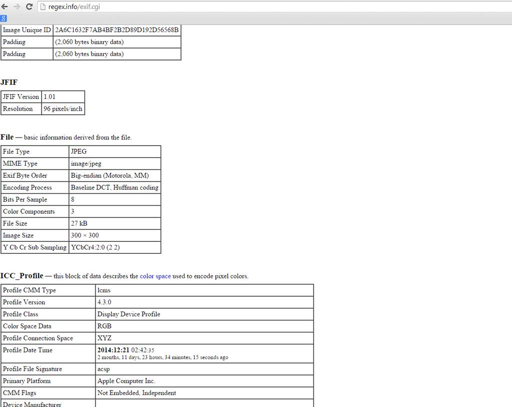512x407 pixels.
Task: Click the page info icon in address bar
Action: coord(43,7)
